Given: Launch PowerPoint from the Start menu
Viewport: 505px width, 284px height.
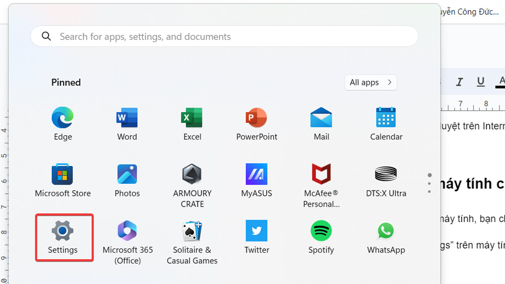Looking at the screenshot, I should point(257,118).
